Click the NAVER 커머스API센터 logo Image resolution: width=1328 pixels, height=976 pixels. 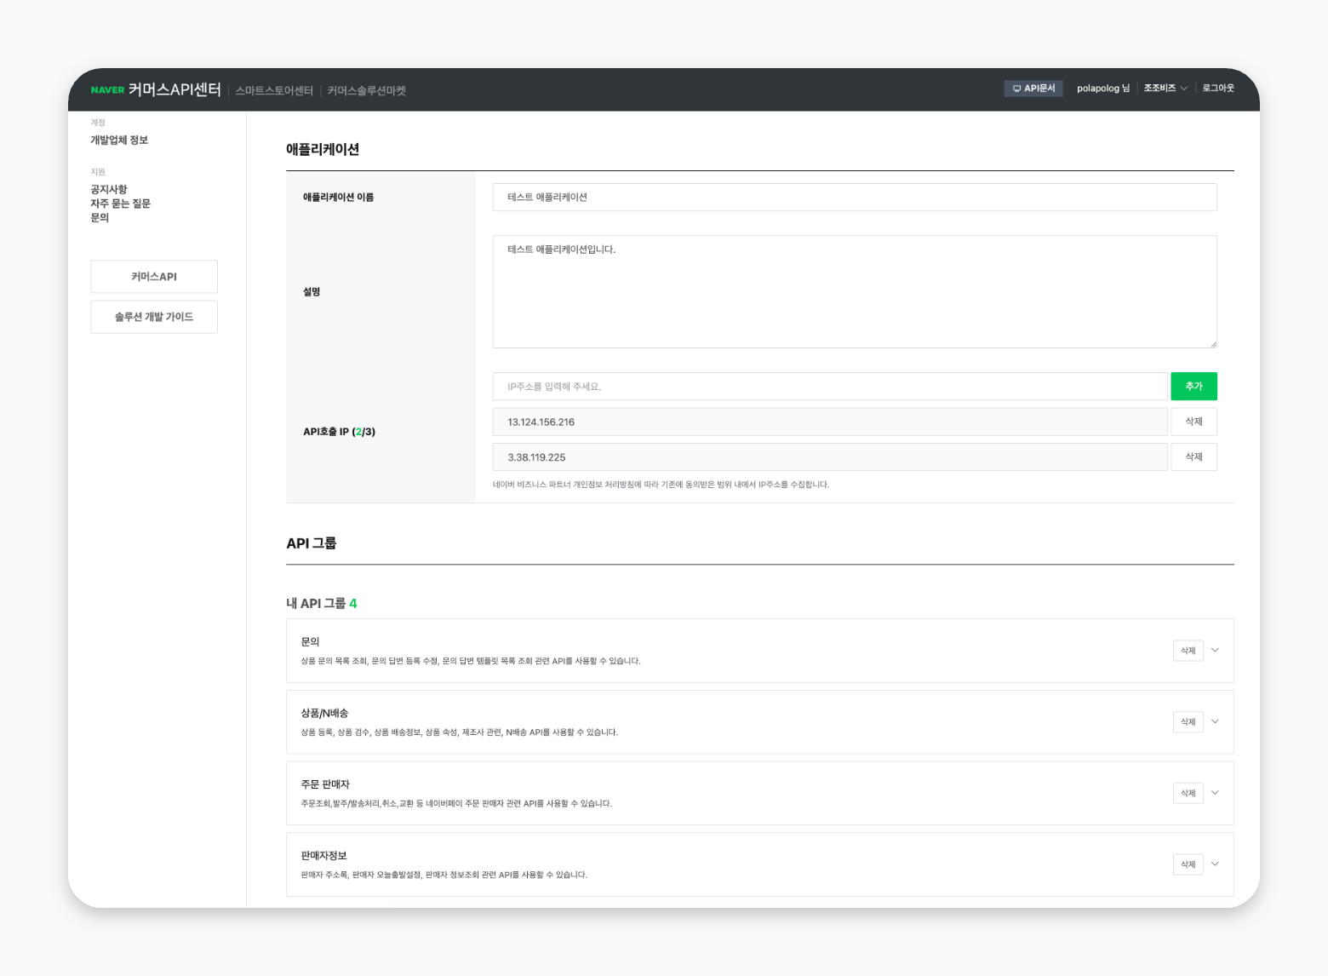click(156, 89)
